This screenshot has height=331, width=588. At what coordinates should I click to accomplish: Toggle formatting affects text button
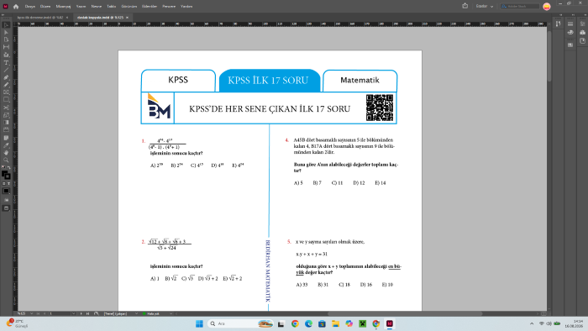pos(8,184)
